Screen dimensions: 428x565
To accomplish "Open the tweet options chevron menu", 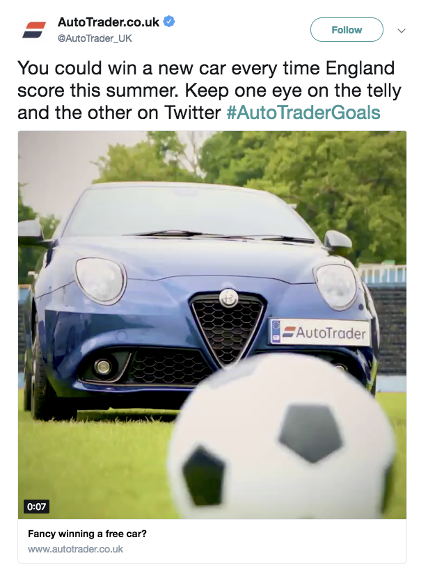I will (x=402, y=31).
